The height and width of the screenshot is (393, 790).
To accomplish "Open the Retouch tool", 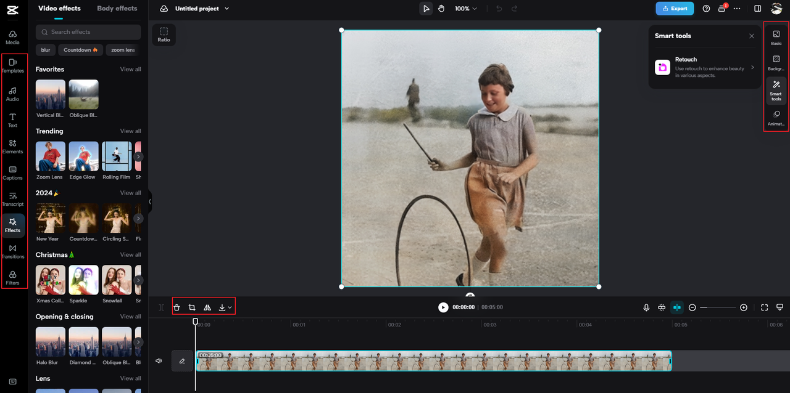I will point(705,67).
